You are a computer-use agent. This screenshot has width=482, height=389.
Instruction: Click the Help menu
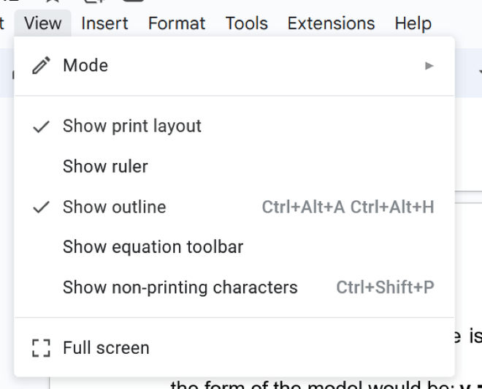coord(413,23)
